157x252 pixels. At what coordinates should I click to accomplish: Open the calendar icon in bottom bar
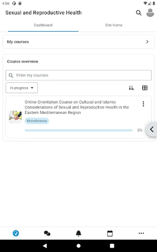(110, 233)
